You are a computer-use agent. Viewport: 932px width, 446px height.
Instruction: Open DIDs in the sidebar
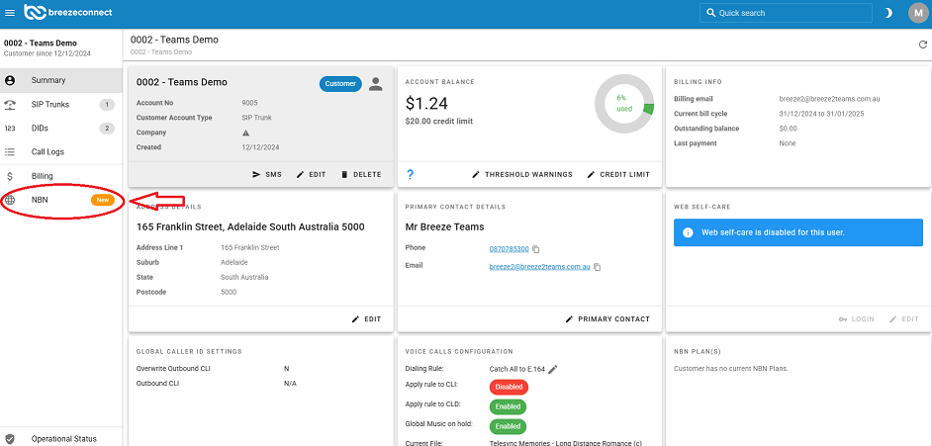click(61, 129)
